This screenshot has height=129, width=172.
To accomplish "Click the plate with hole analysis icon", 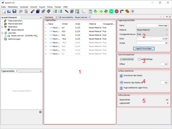I will [x=111, y=11].
